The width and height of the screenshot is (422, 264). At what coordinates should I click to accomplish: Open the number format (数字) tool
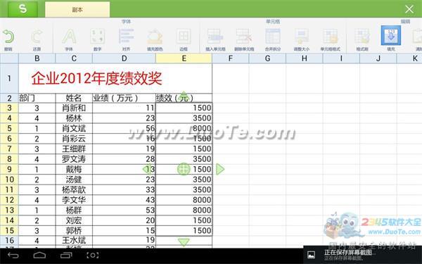tap(98, 37)
